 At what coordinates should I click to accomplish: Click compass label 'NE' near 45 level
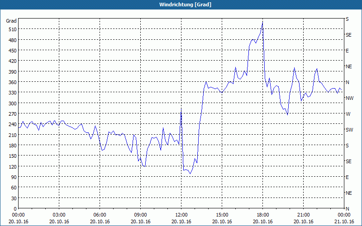pyautogui.click(x=349, y=193)
